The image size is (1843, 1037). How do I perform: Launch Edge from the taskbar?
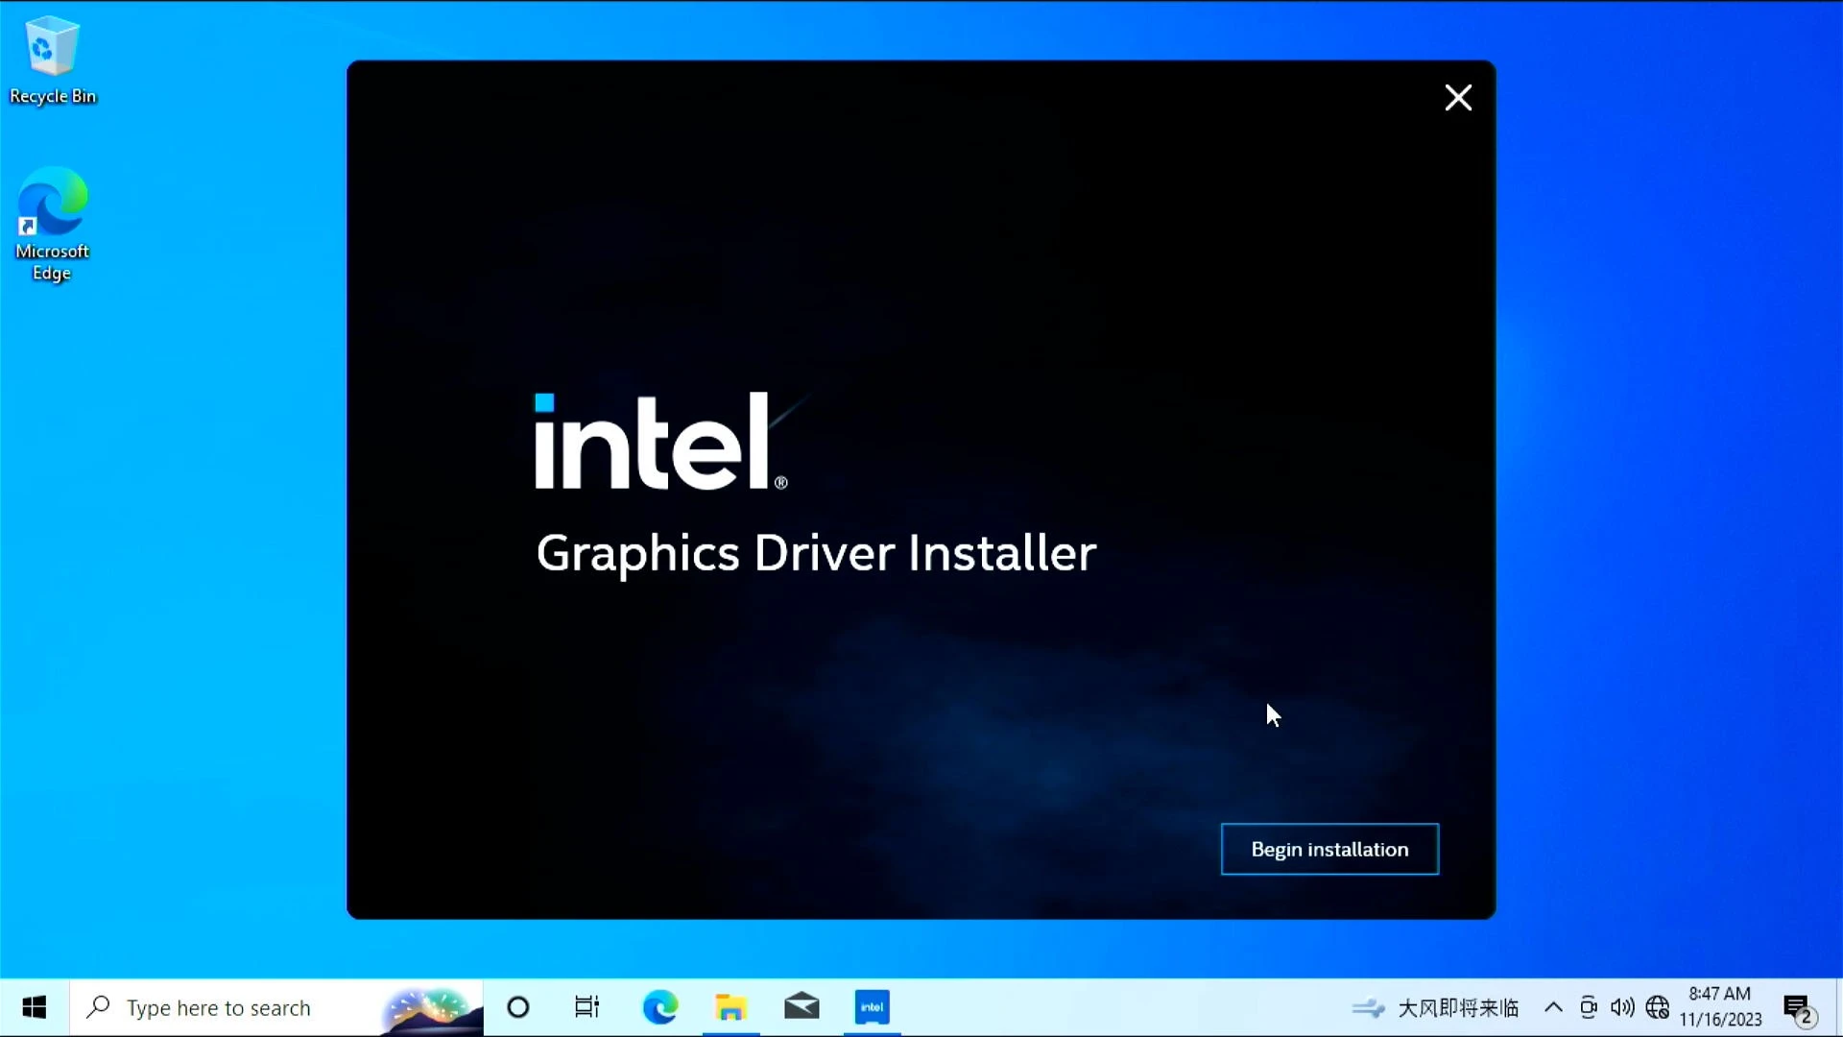pyautogui.click(x=659, y=1007)
